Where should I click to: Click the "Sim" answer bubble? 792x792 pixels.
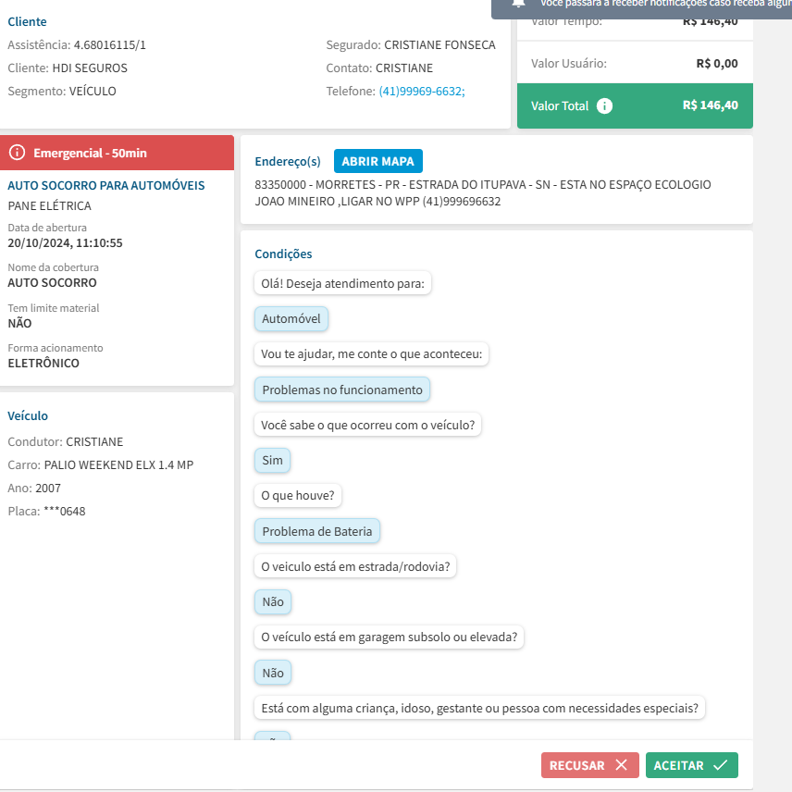[272, 460]
